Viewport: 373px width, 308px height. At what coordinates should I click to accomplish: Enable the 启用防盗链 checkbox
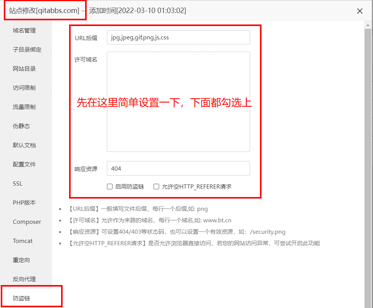point(110,187)
